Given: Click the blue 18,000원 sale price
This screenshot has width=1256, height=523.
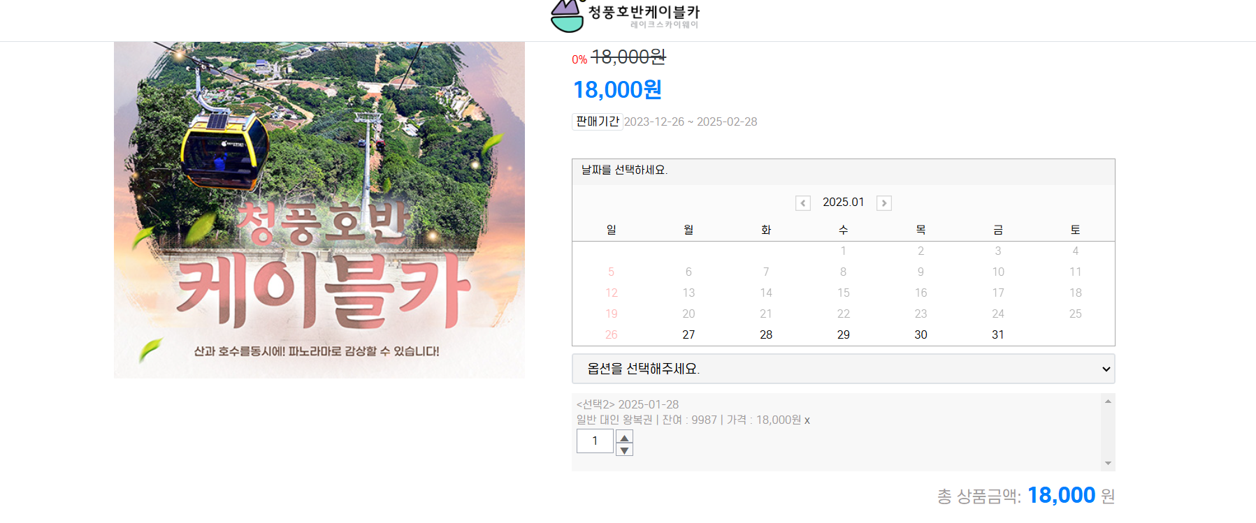Looking at the screenshot, I should coord(617,90).
